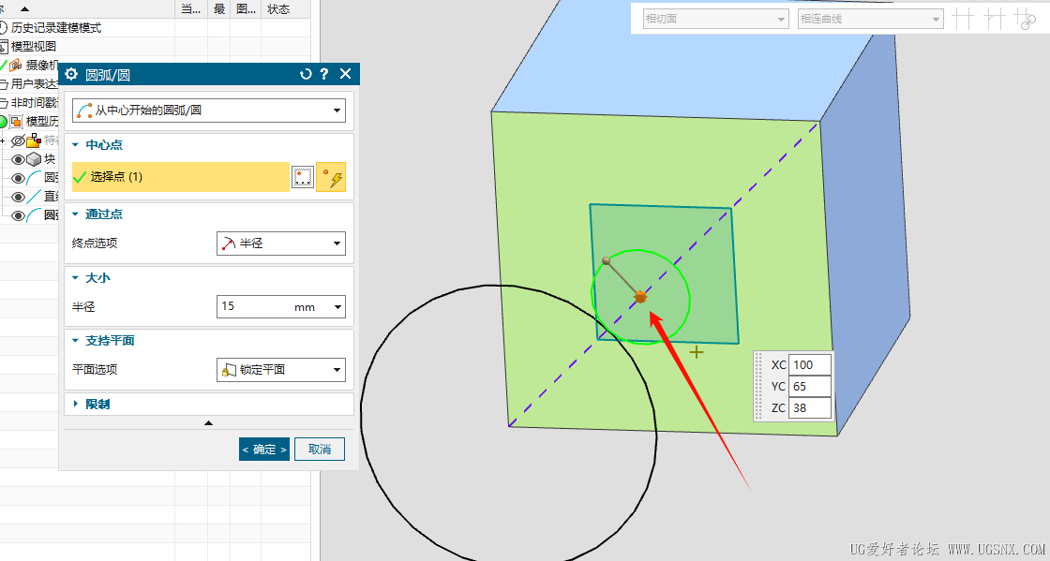Image resolution: width=1050 pixels, height=561 pixels.
Task: Click the dialog settings gear icon
Action: coord(71,74)
